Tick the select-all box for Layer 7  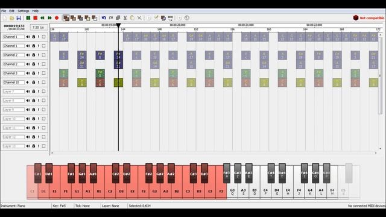[43, 91]
